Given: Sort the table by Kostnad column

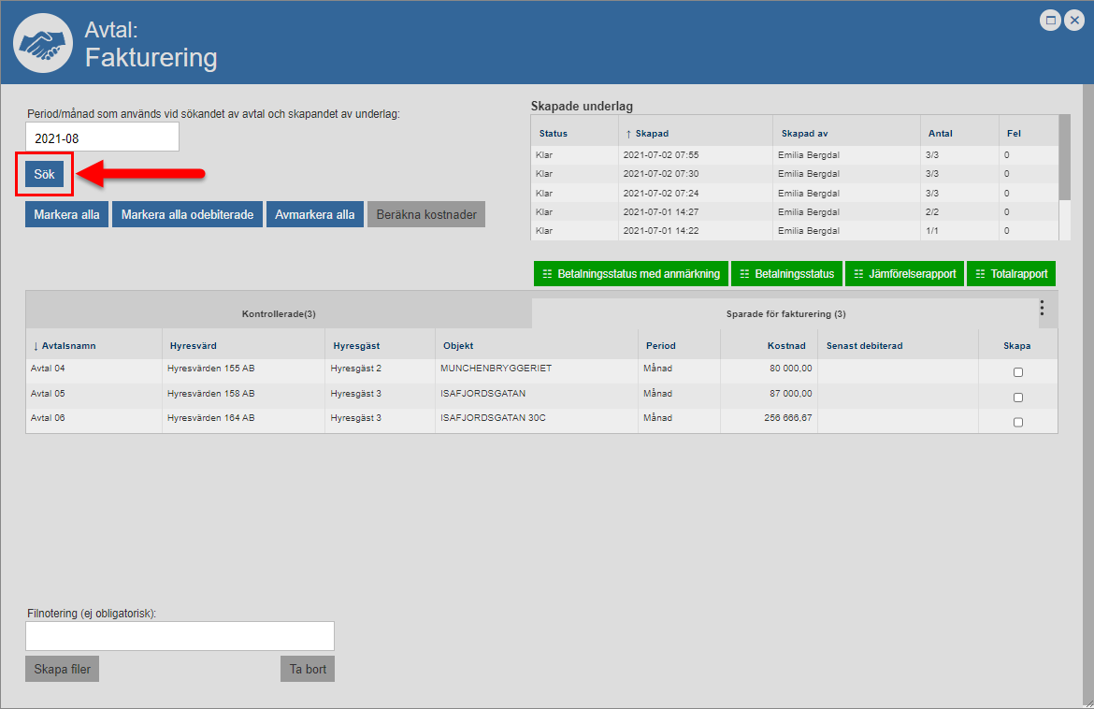Looking at the screenshot, I should point(788,346).
